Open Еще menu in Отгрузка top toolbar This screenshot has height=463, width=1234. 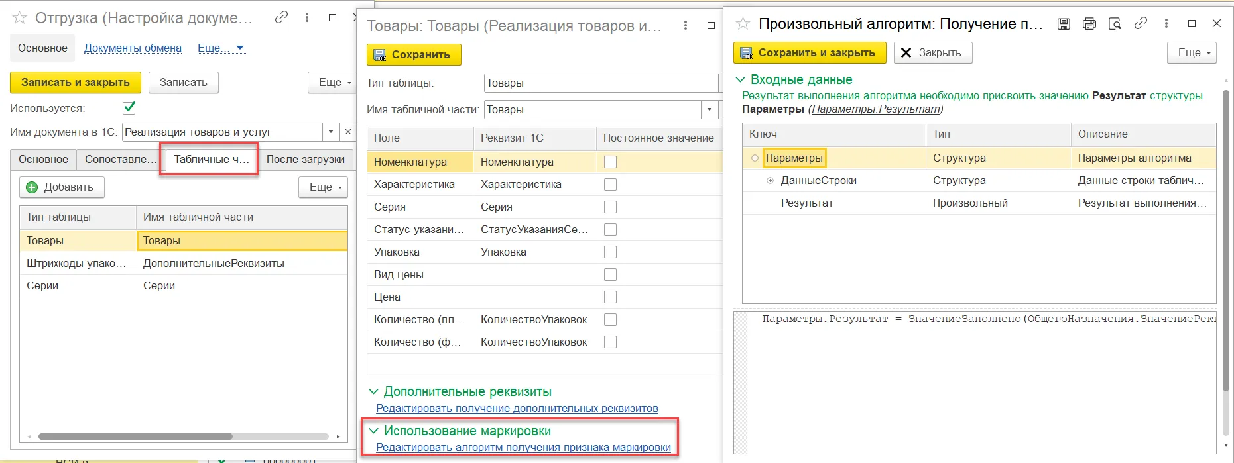pyautogui.click(x=331, y=83)
